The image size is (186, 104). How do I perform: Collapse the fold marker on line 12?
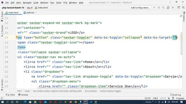[x=16, y=23]
